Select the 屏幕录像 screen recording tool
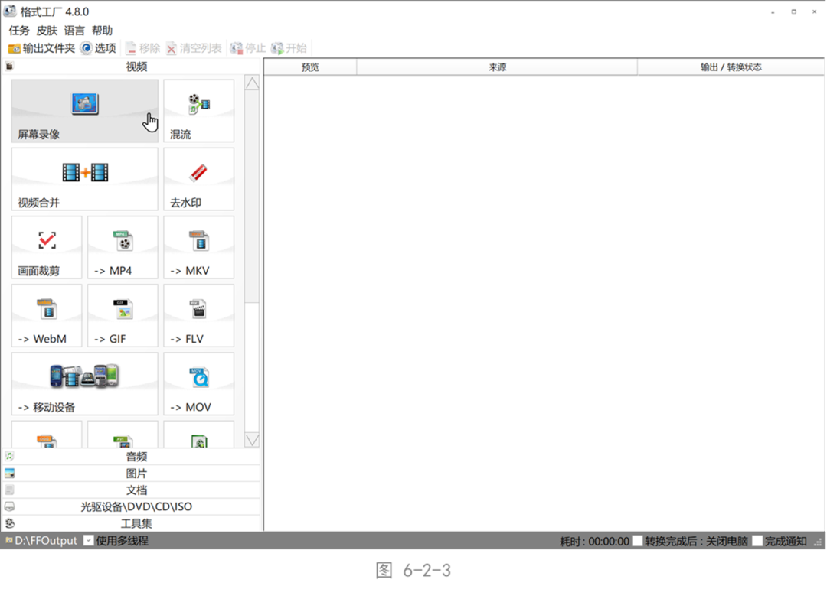Viewport: 827px width, 599px height. tap(84, 111)
